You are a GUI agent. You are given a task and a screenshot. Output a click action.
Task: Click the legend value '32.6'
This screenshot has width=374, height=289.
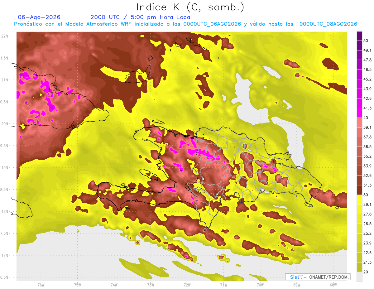[367, 176]
